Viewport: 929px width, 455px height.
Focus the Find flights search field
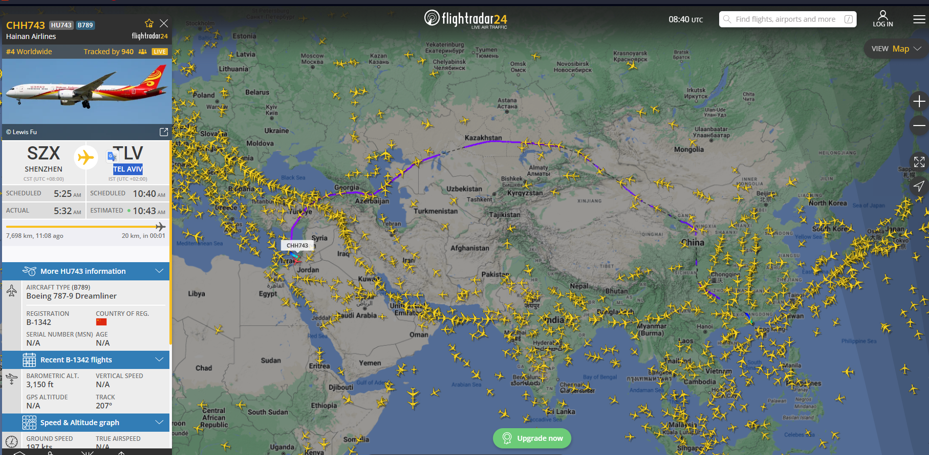(x=787, y=19)
